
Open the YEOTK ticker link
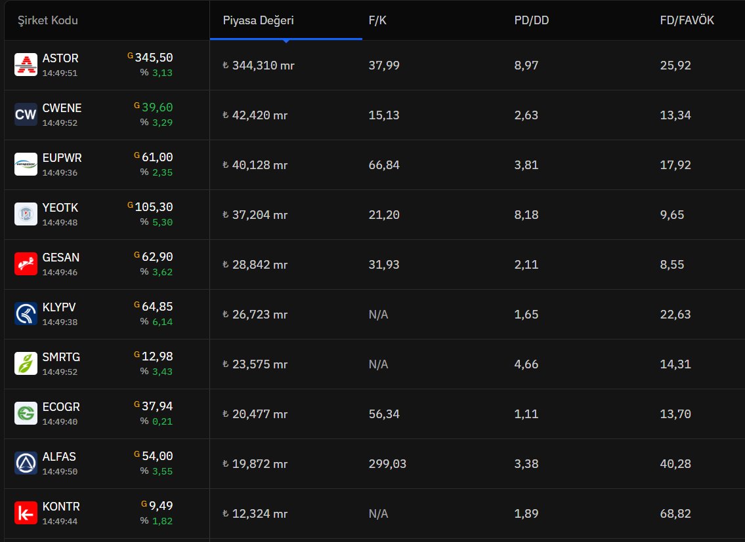pos(60,208)
